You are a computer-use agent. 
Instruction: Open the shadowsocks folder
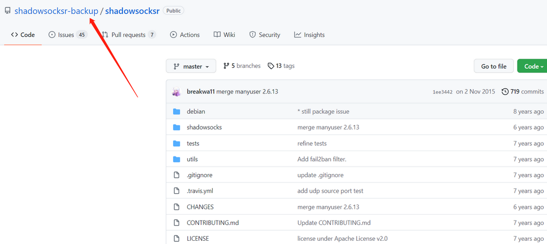coord(204,127)
